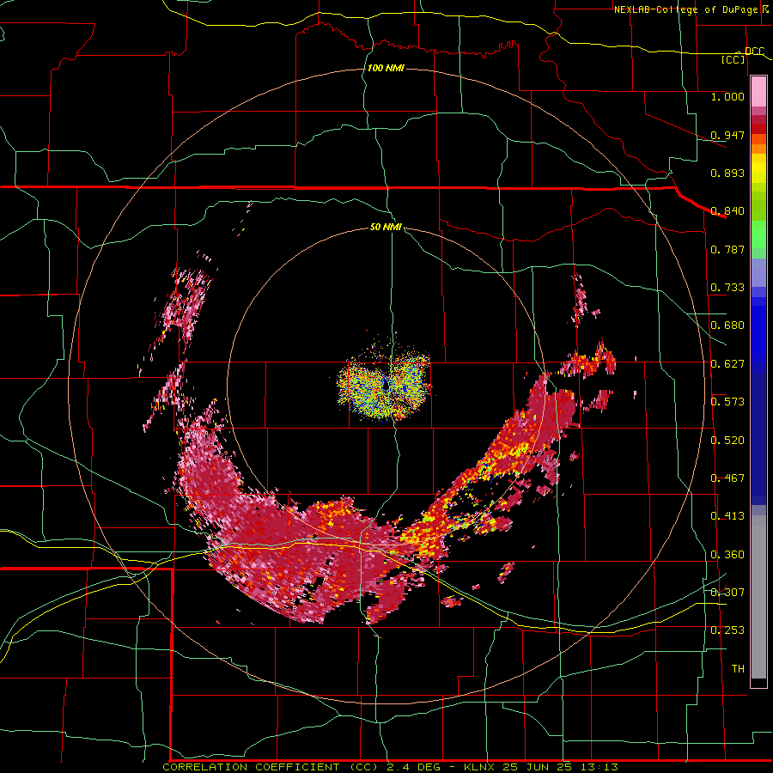Click the 0.733 legend value
773x773 pixels.
tap(727, 288)
